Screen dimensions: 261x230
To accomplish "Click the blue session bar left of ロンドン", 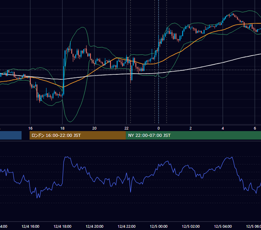I will [11, 135].
